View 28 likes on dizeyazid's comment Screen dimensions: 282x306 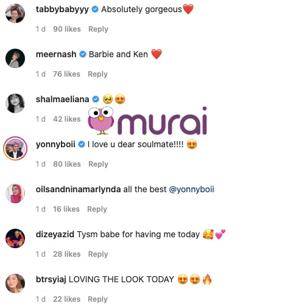[x=67, y=254]
